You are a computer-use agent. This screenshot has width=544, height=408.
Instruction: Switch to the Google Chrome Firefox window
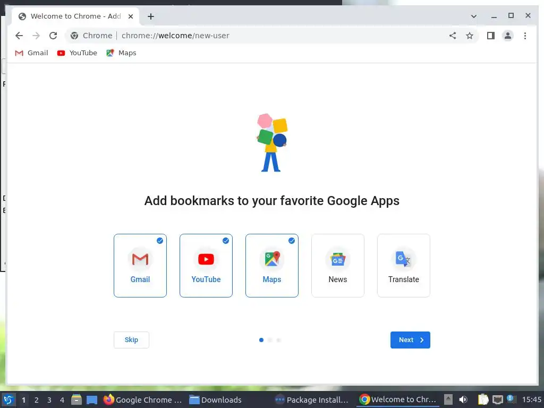point(143,399)
